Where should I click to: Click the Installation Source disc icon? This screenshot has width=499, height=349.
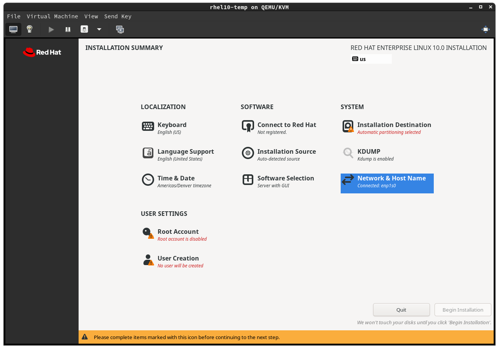pos(248,153)
